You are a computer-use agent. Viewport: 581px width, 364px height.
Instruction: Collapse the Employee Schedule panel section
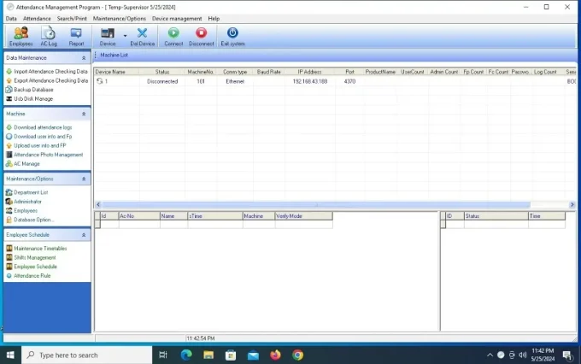(84, 234)
